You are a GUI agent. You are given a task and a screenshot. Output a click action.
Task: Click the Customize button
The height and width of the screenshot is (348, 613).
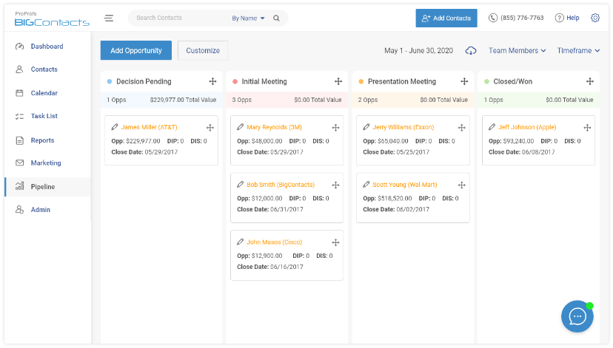tap(203, 50)
